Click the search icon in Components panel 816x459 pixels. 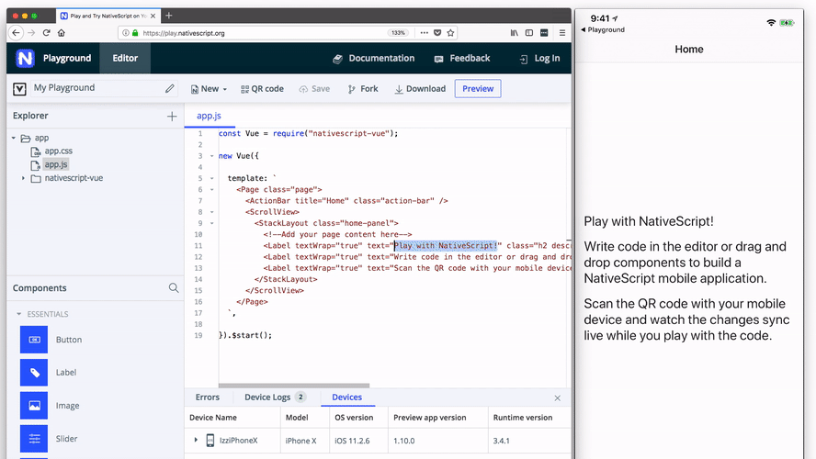(174, 288)
